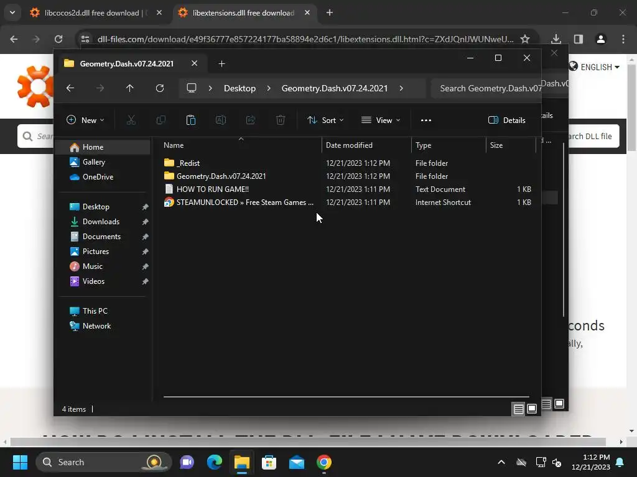Open the View dropdown
637x477 pixels.
[381, 120]
